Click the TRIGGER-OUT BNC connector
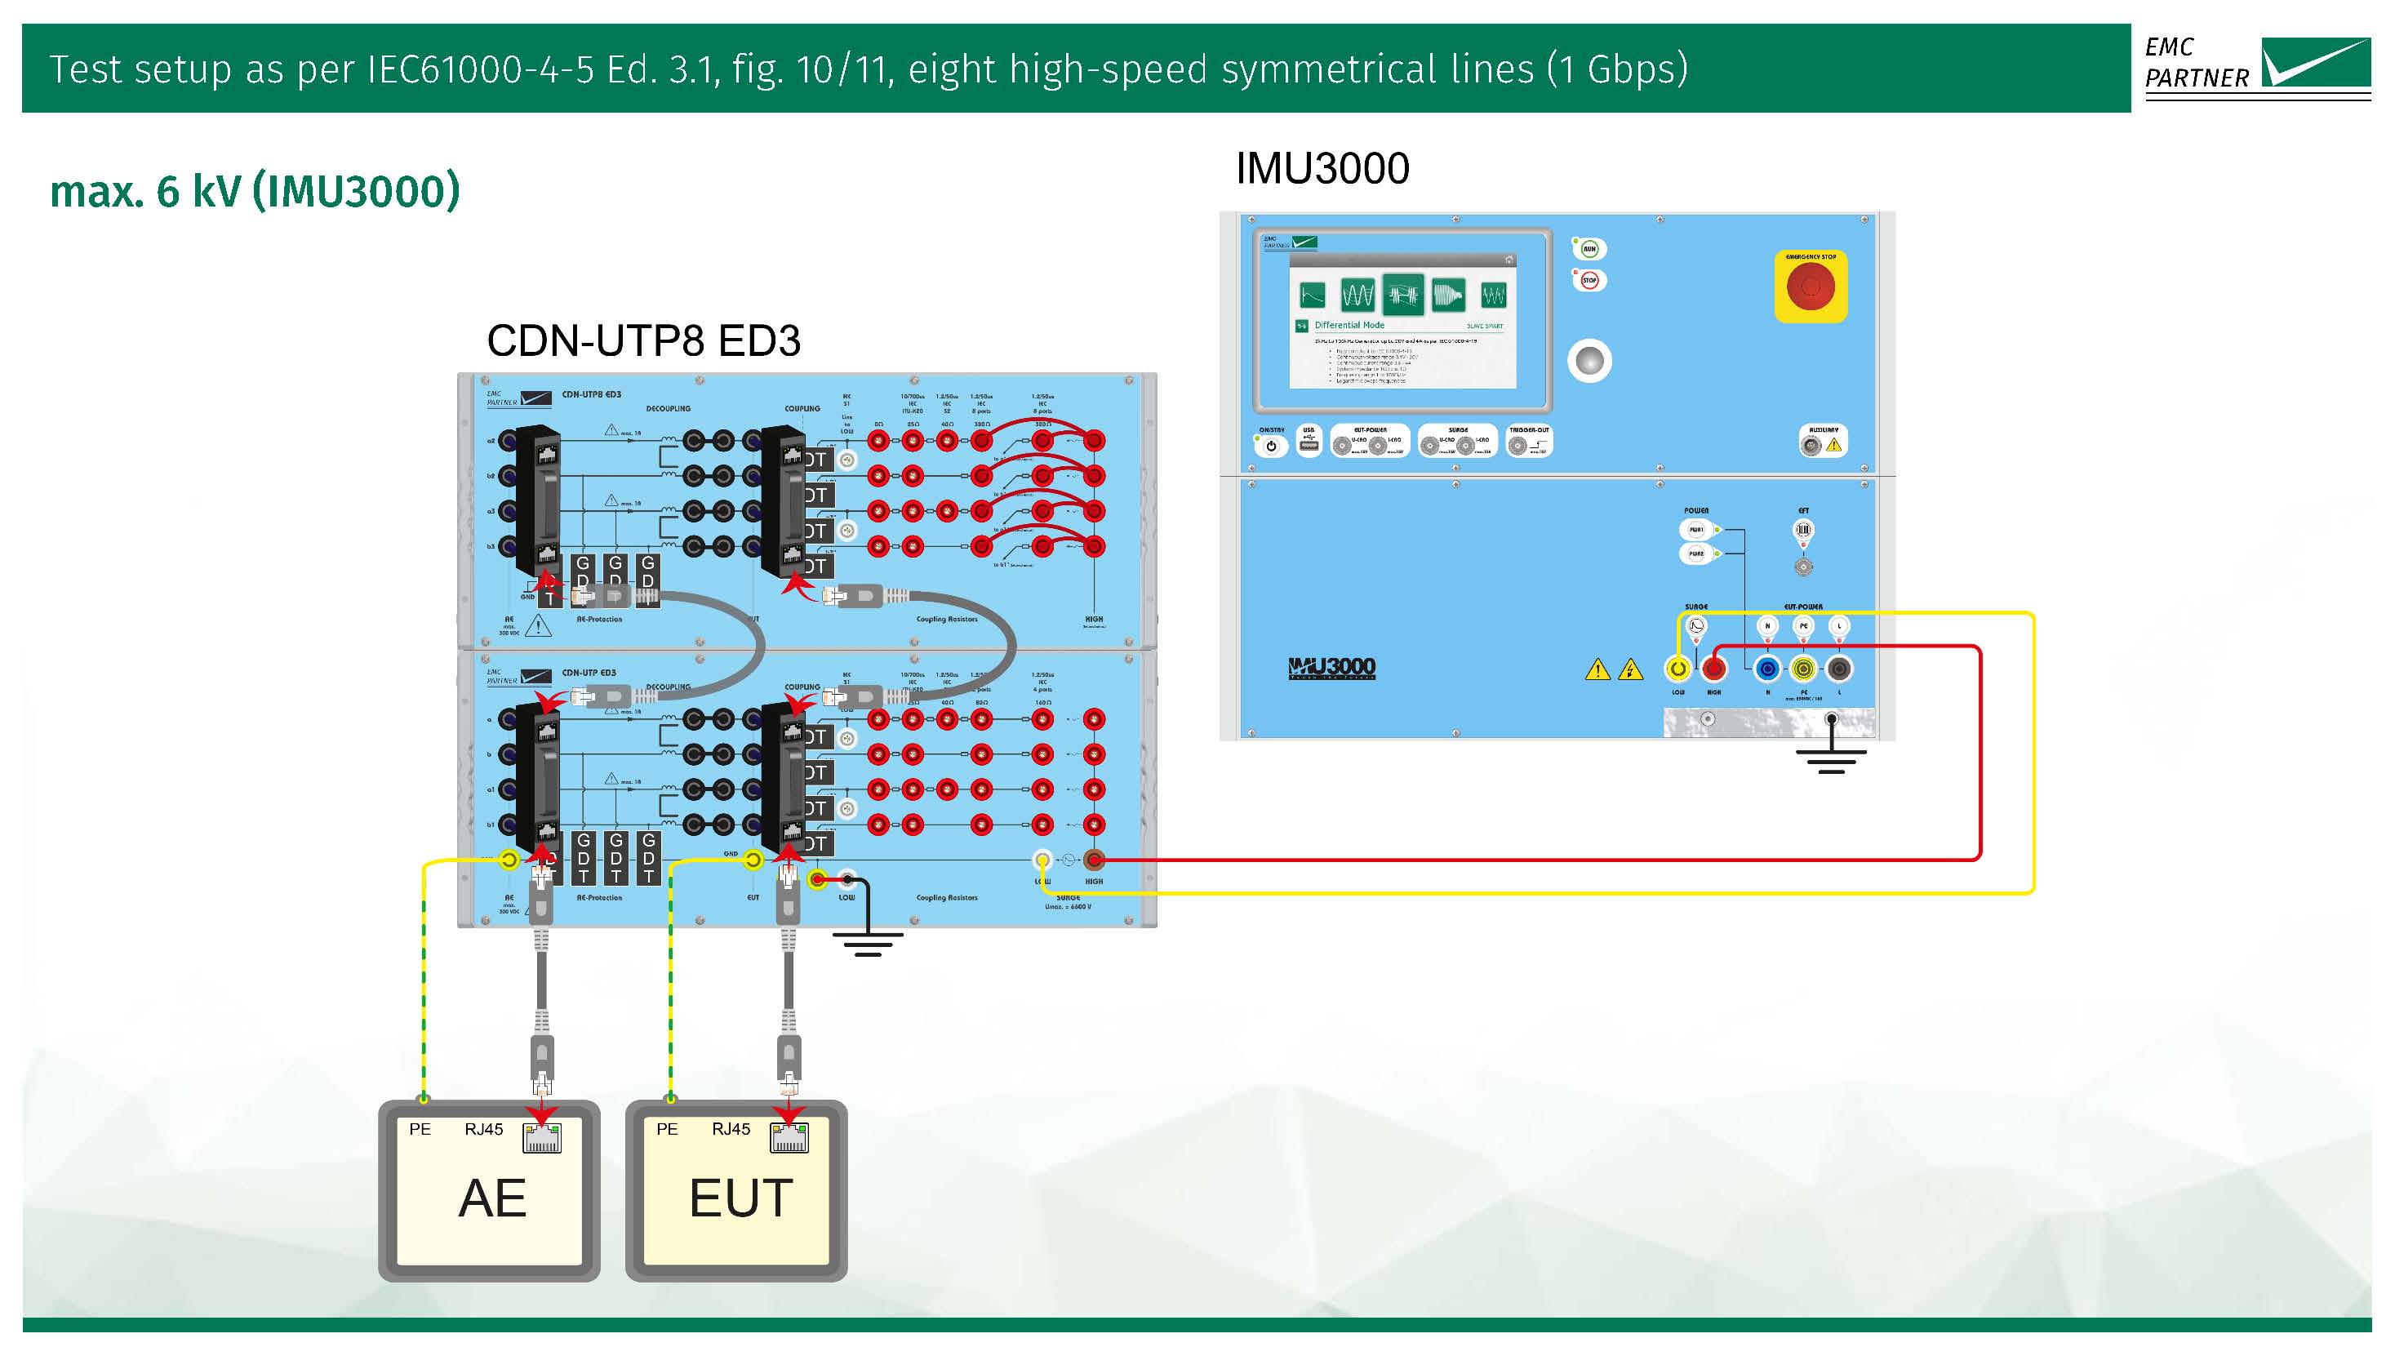This screenshot has height=1347, width=2395. click(x=1518, y=447)
